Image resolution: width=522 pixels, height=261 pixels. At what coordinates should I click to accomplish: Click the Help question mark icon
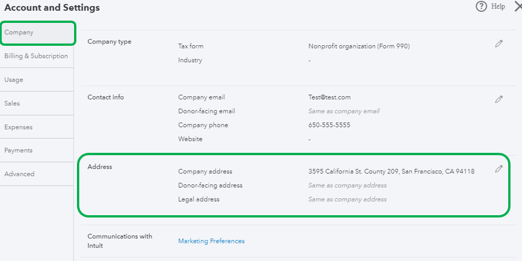pyautogui.click(x=481, y=6)
